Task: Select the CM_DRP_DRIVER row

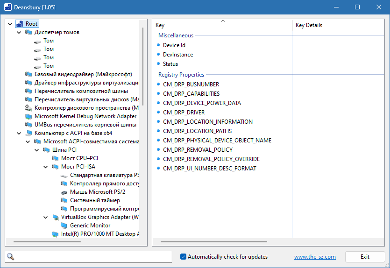Action: [268, 113]
